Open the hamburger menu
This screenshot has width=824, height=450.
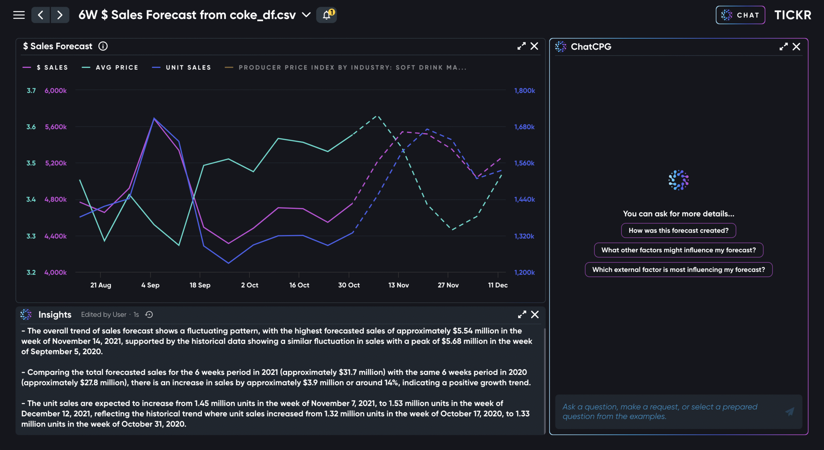[19, 15]
